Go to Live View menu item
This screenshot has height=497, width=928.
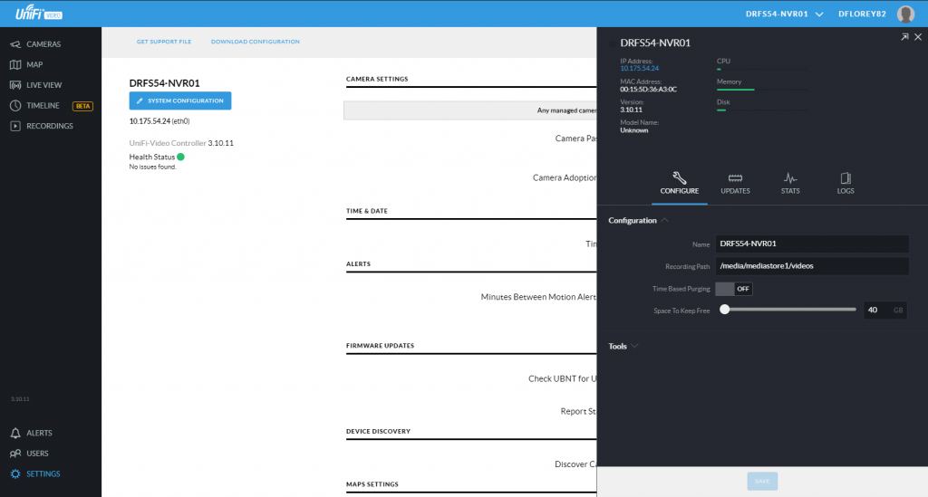pos(43,85)
